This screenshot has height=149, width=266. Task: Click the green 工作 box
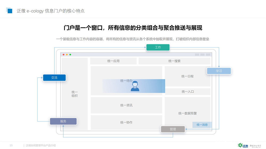pyautogui.click(x=158, y=47)
